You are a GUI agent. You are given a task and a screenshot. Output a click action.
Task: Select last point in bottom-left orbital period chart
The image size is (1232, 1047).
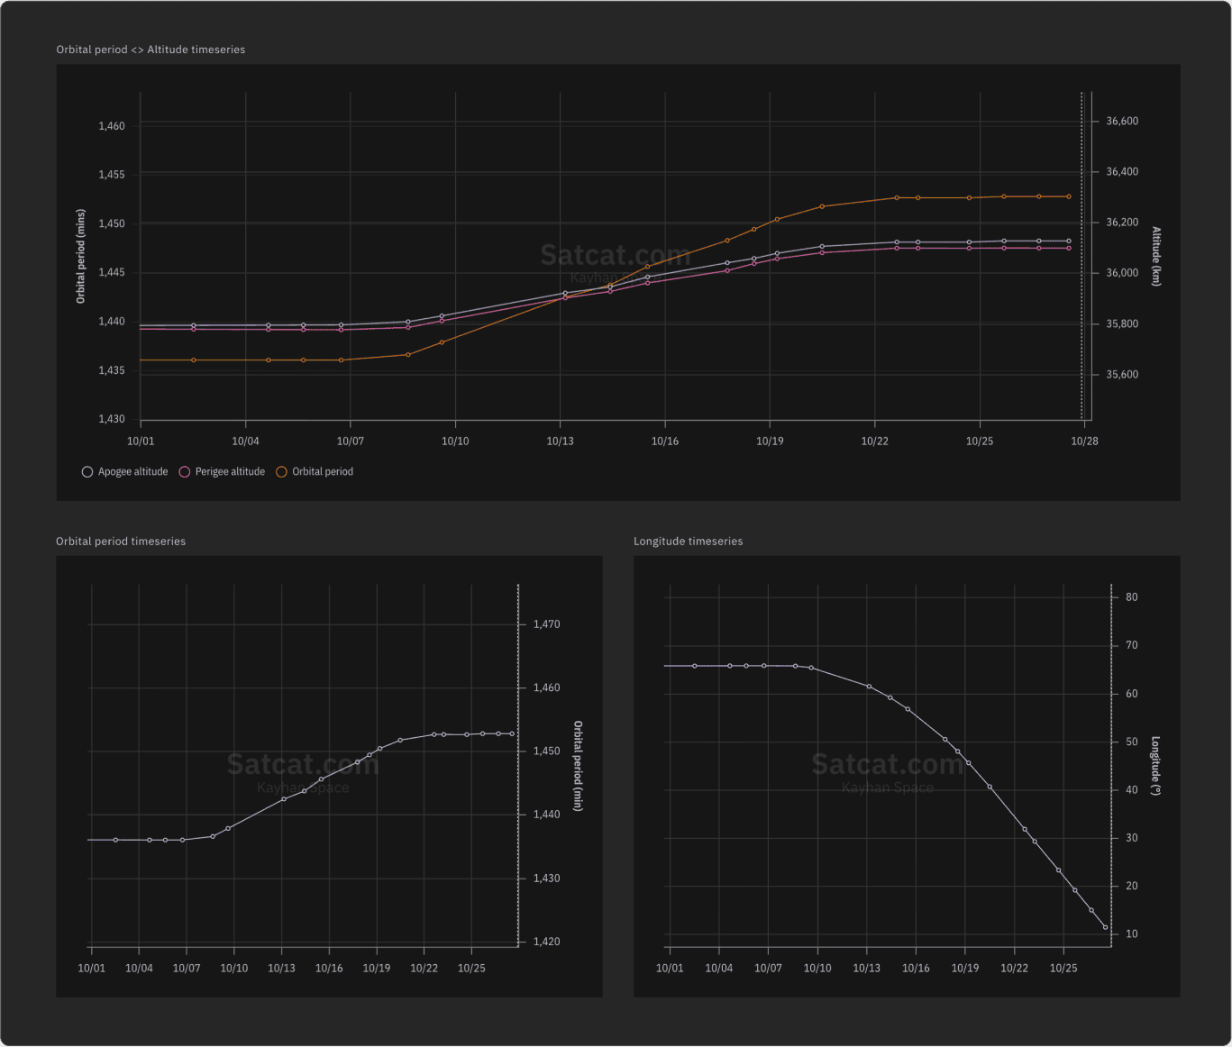pos(512,733)
